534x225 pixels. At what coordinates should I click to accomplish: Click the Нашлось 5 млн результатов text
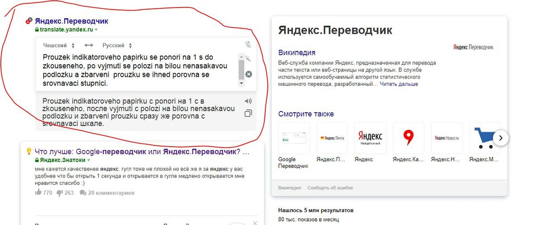316,210
